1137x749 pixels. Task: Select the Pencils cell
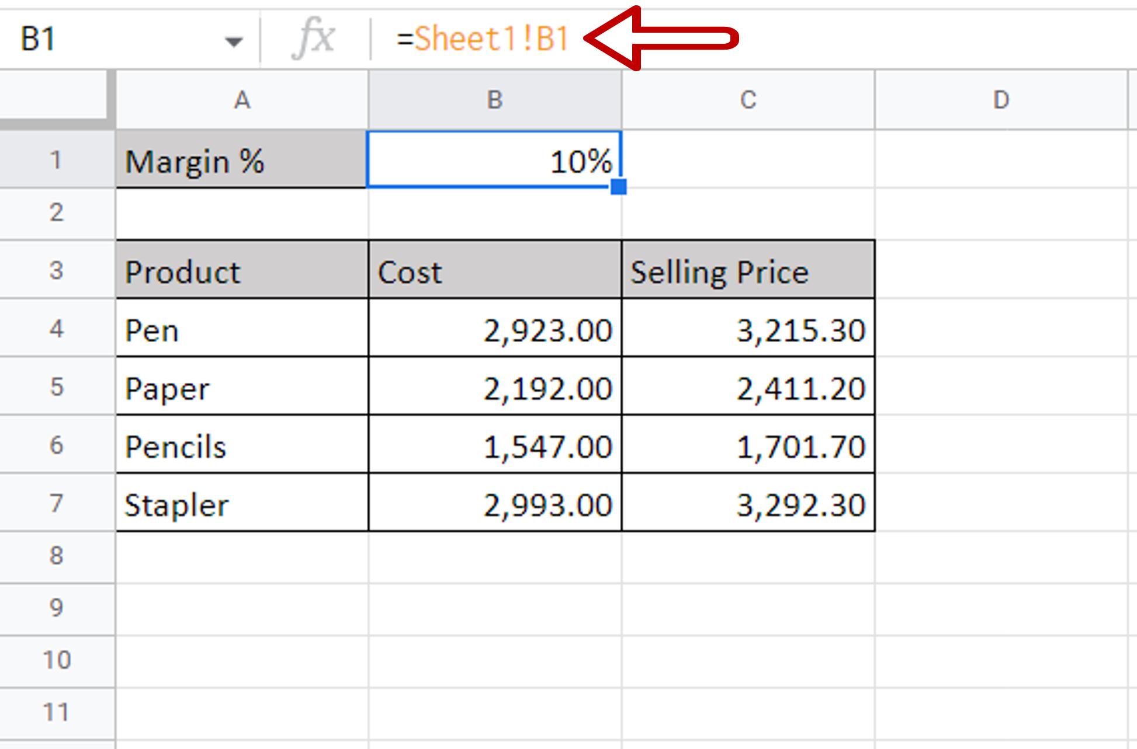[242, 444]
